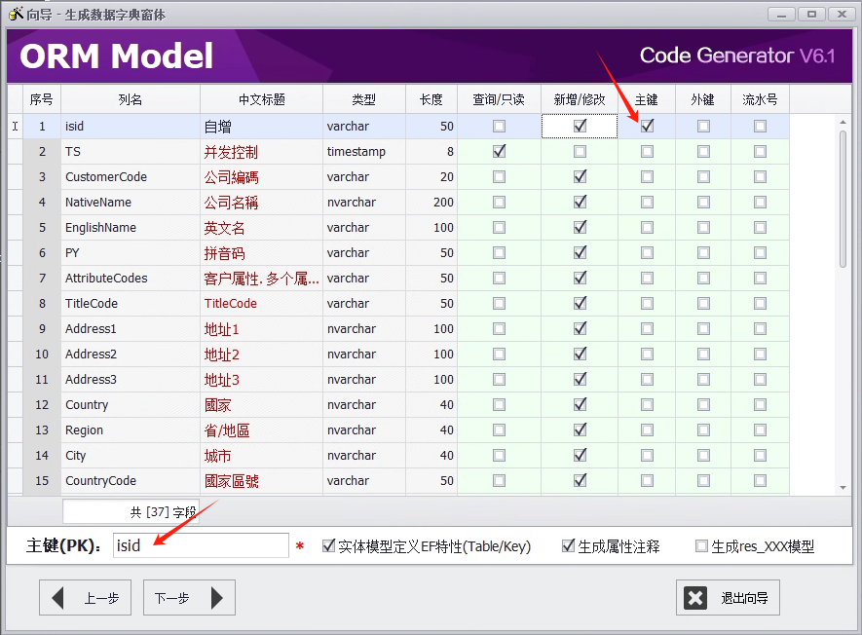Click the 查询/只读 column header
Screen dimensions: 862x635
[499, 99]
